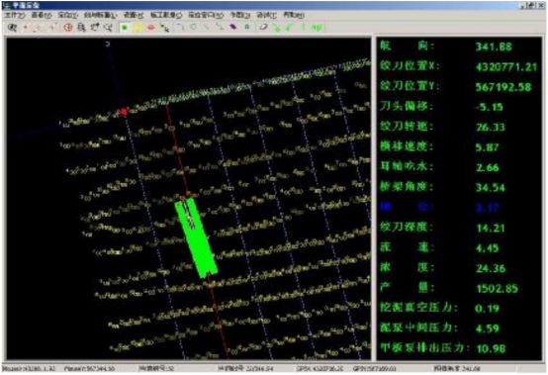Click the green dredger vessel on chart
The image size is (548, 375).
[x=197, y=236]
